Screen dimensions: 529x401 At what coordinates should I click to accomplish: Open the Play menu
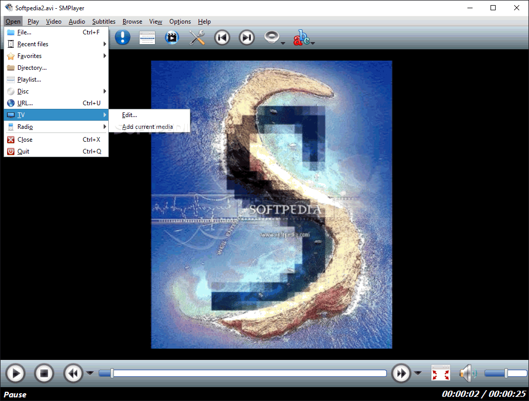coord(33,21)
